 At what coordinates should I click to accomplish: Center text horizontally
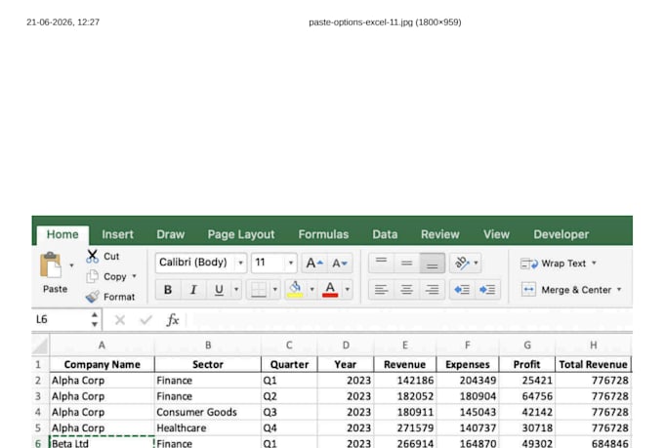(x=406, y=290)
